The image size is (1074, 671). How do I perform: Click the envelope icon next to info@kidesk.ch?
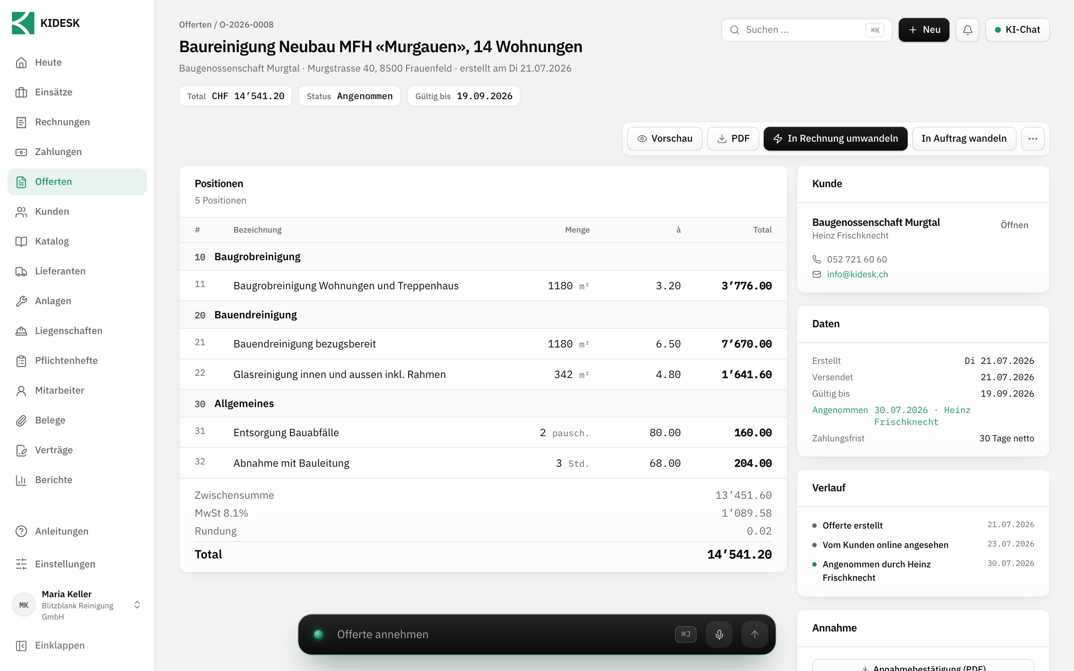coord(817,274)
